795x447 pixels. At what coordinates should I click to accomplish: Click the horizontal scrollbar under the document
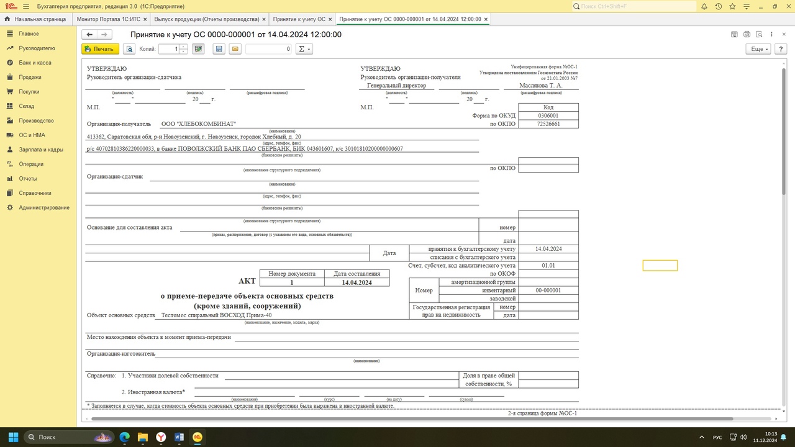(413, 418)
